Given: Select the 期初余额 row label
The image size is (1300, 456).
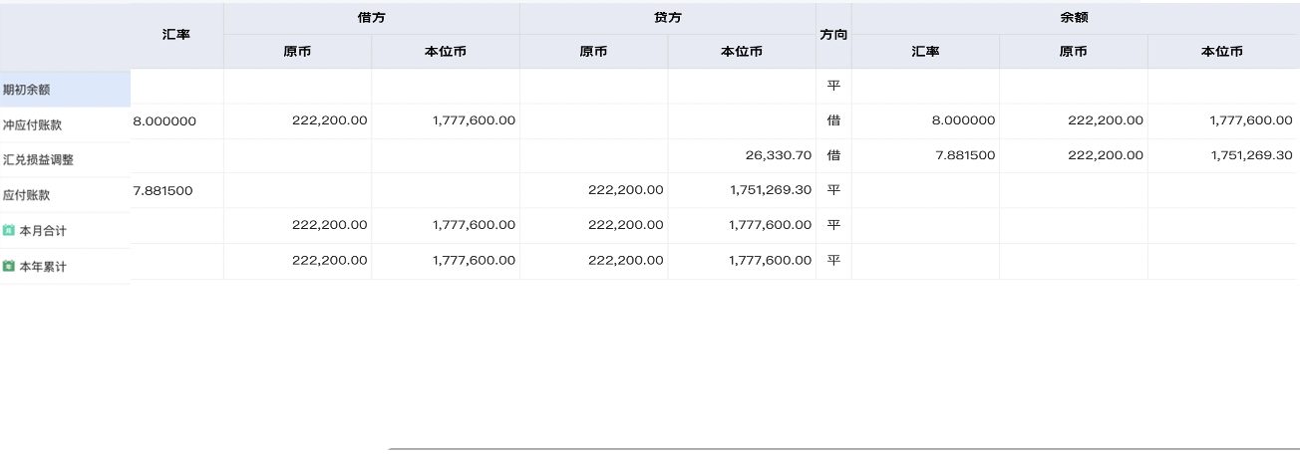Looking at the screenshot, I should pyautogui.click(x=27, y=90).
